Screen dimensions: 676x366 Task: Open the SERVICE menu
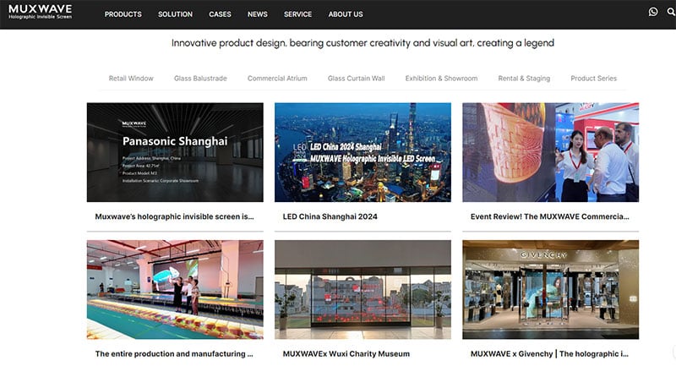297,14
